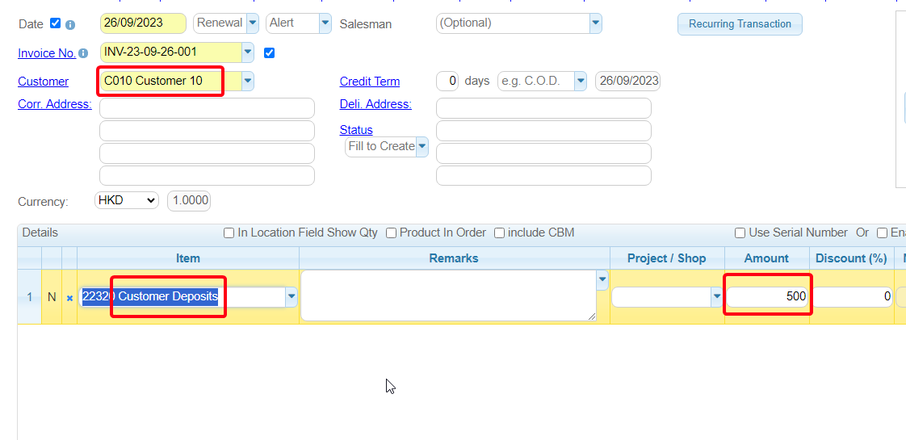Screen dimensions: 906x440
Task: Open the Salesman (Optional) dropdown
Action: point(595,23)
